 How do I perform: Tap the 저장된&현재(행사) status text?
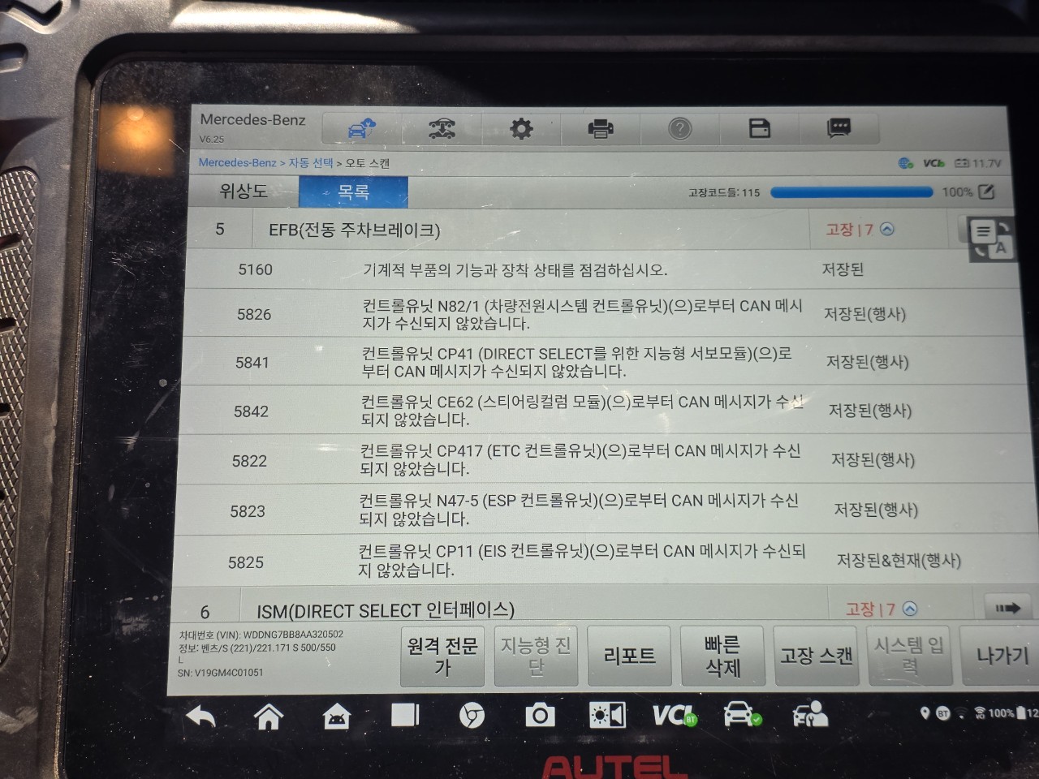[x=899, y=560]
